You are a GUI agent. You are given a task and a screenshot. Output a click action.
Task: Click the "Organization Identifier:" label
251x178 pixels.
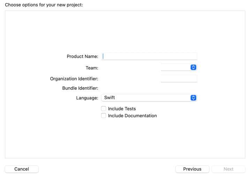[74, 79]
